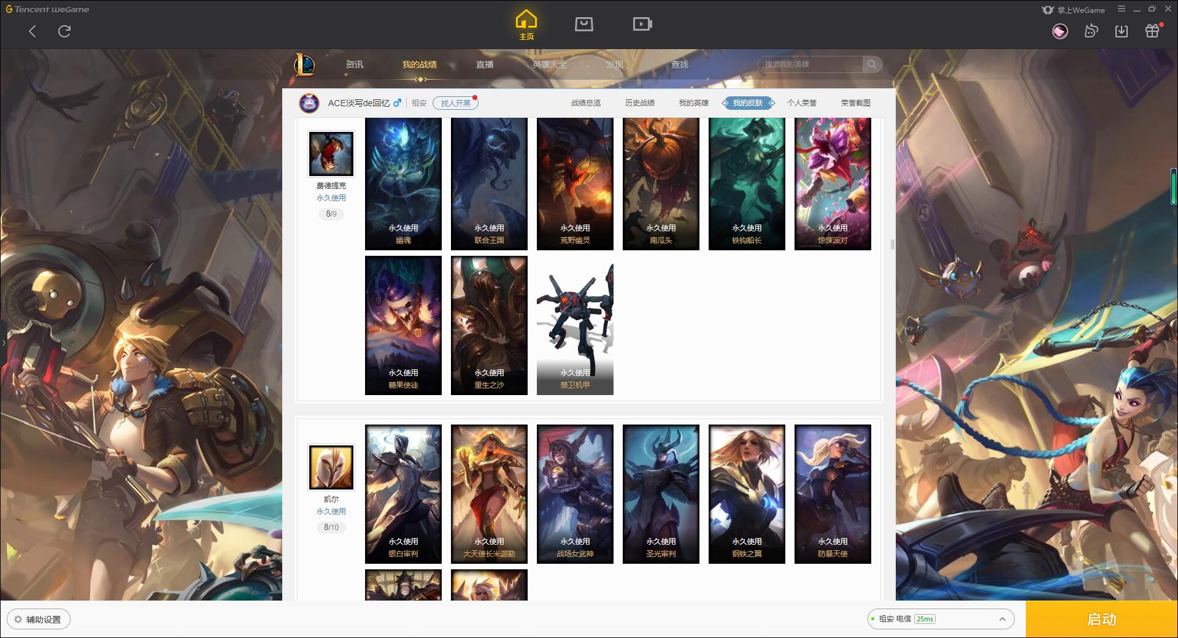The image size is (1178, 638).
Task: Click the 8/10 skin count badge
Action: tap(331, 528)
